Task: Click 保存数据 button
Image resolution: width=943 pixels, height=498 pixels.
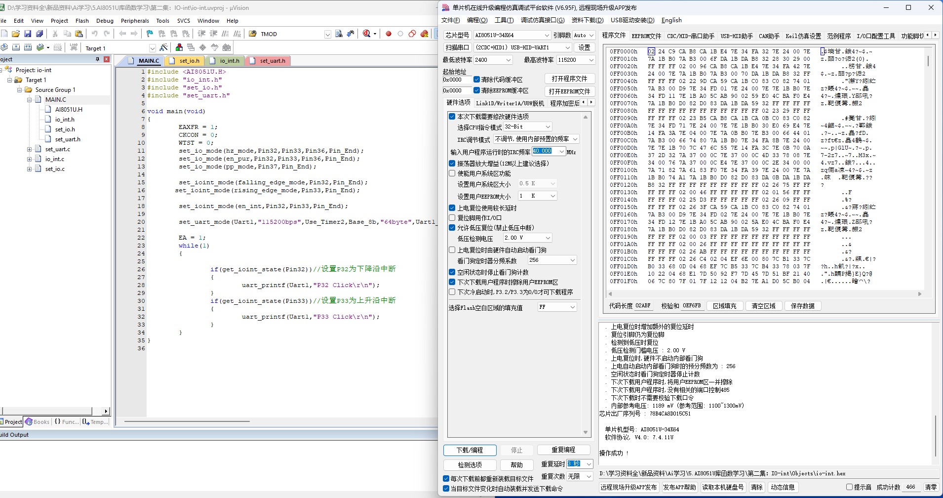Action: click(803, 306)
